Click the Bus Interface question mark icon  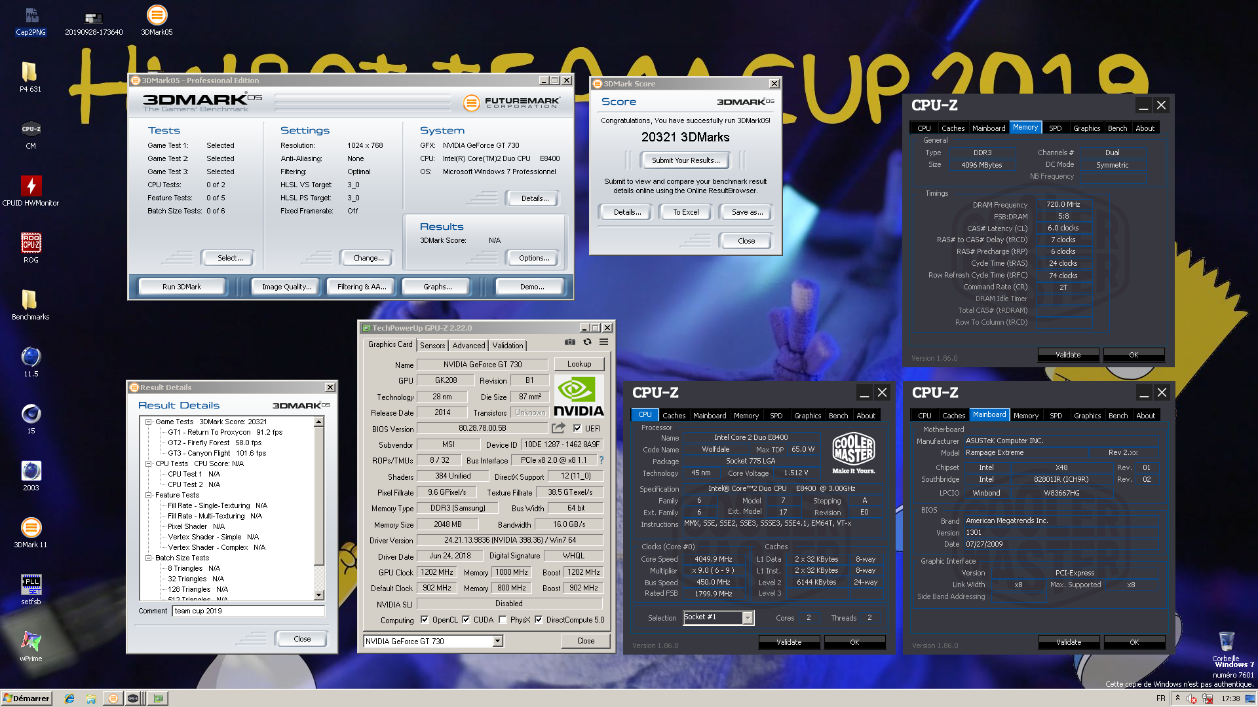tap(601, 460)
